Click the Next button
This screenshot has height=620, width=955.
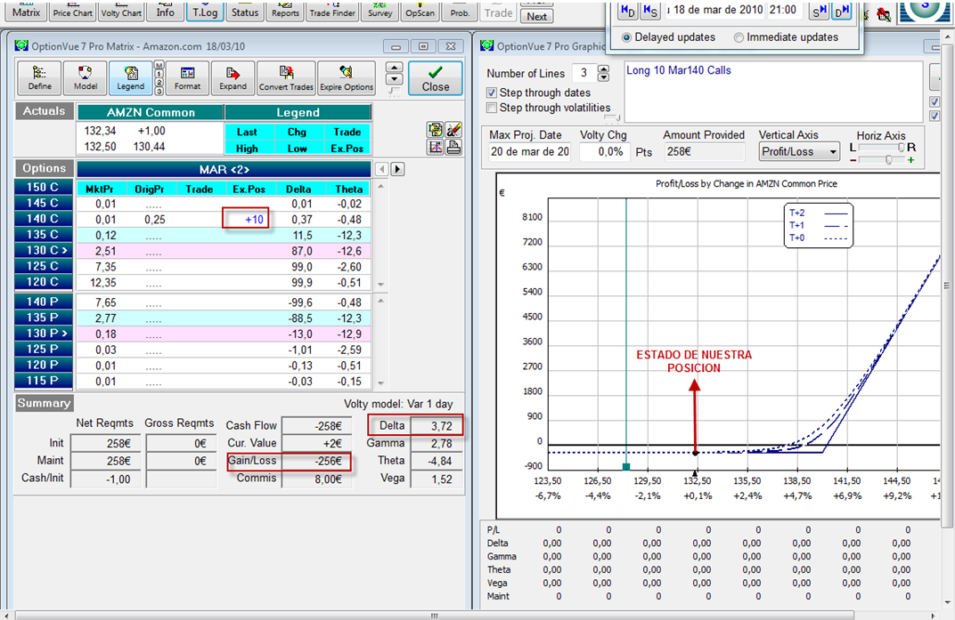click(537, 16)
